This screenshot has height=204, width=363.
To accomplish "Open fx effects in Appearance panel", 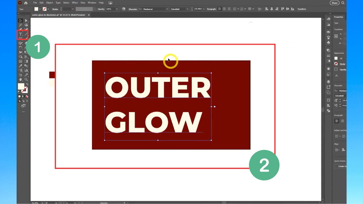I will [336, 76].
